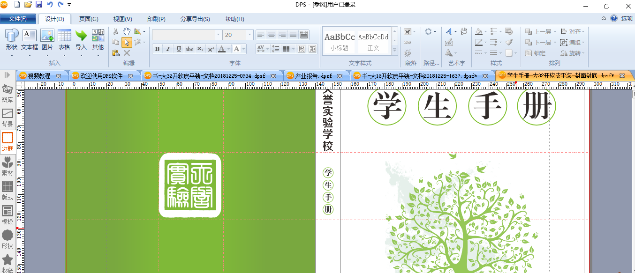Apply 小标题 text style
Viewport: 635px width, 273px height.
pyautogui.click(x=340, y=41)
